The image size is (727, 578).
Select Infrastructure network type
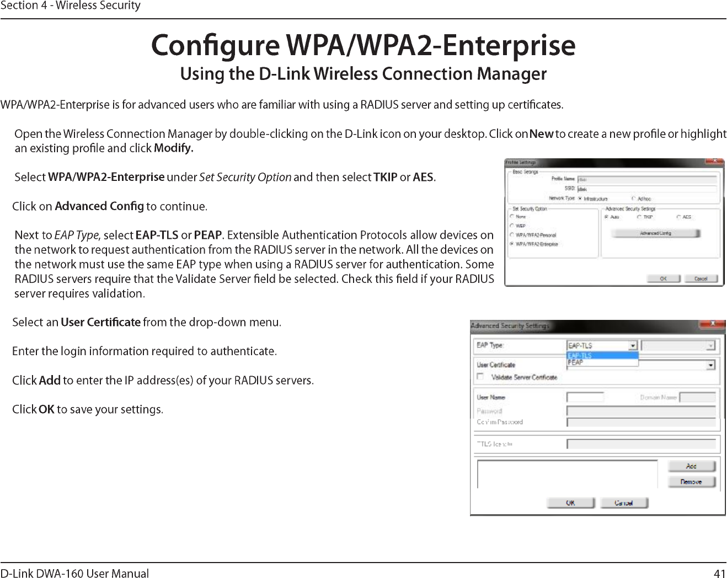580,198
